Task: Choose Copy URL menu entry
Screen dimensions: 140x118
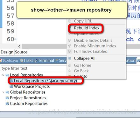Action: point(83,21)
